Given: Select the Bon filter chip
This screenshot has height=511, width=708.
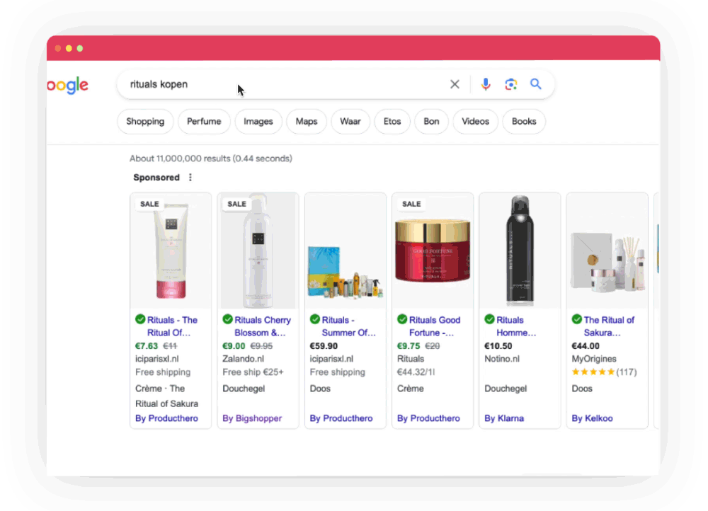Looking at the screenshot, I should click(x=431, y=122).
